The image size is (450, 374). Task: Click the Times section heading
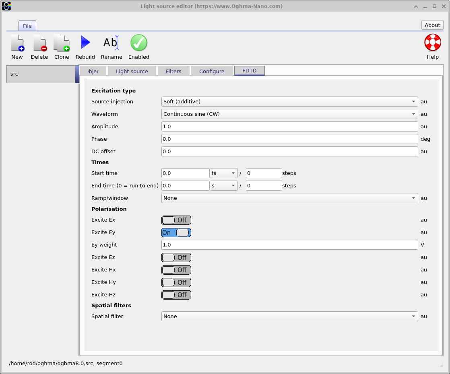coord(100,162)
